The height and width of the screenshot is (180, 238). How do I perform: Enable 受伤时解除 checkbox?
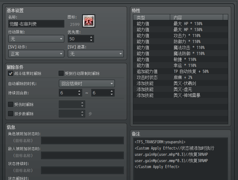pyautogui.click(x=11, y=104)
